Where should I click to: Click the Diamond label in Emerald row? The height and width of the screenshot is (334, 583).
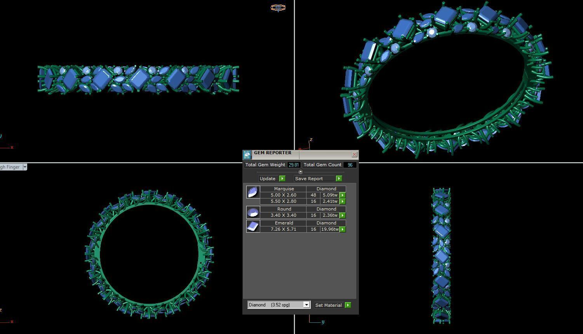326,223
